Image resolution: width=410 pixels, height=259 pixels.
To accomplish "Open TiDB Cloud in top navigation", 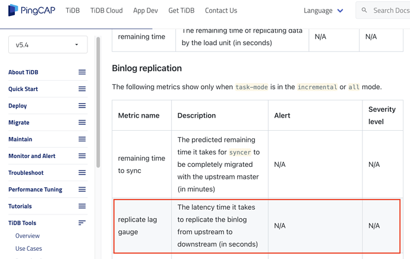I will (x=106, y=10).
